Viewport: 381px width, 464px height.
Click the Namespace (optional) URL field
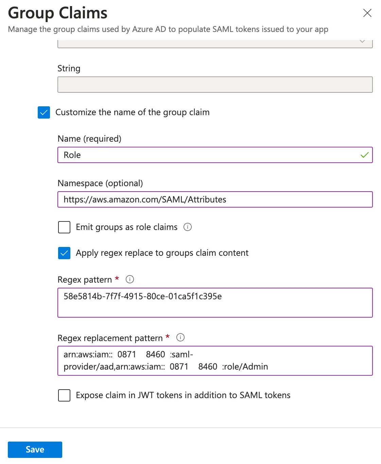pos(215,199)
